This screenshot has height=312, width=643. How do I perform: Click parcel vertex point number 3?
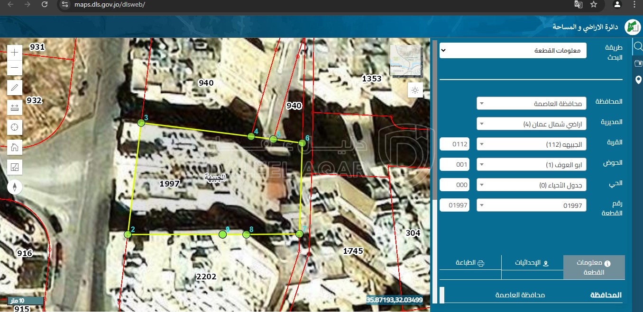pos(141,123)
